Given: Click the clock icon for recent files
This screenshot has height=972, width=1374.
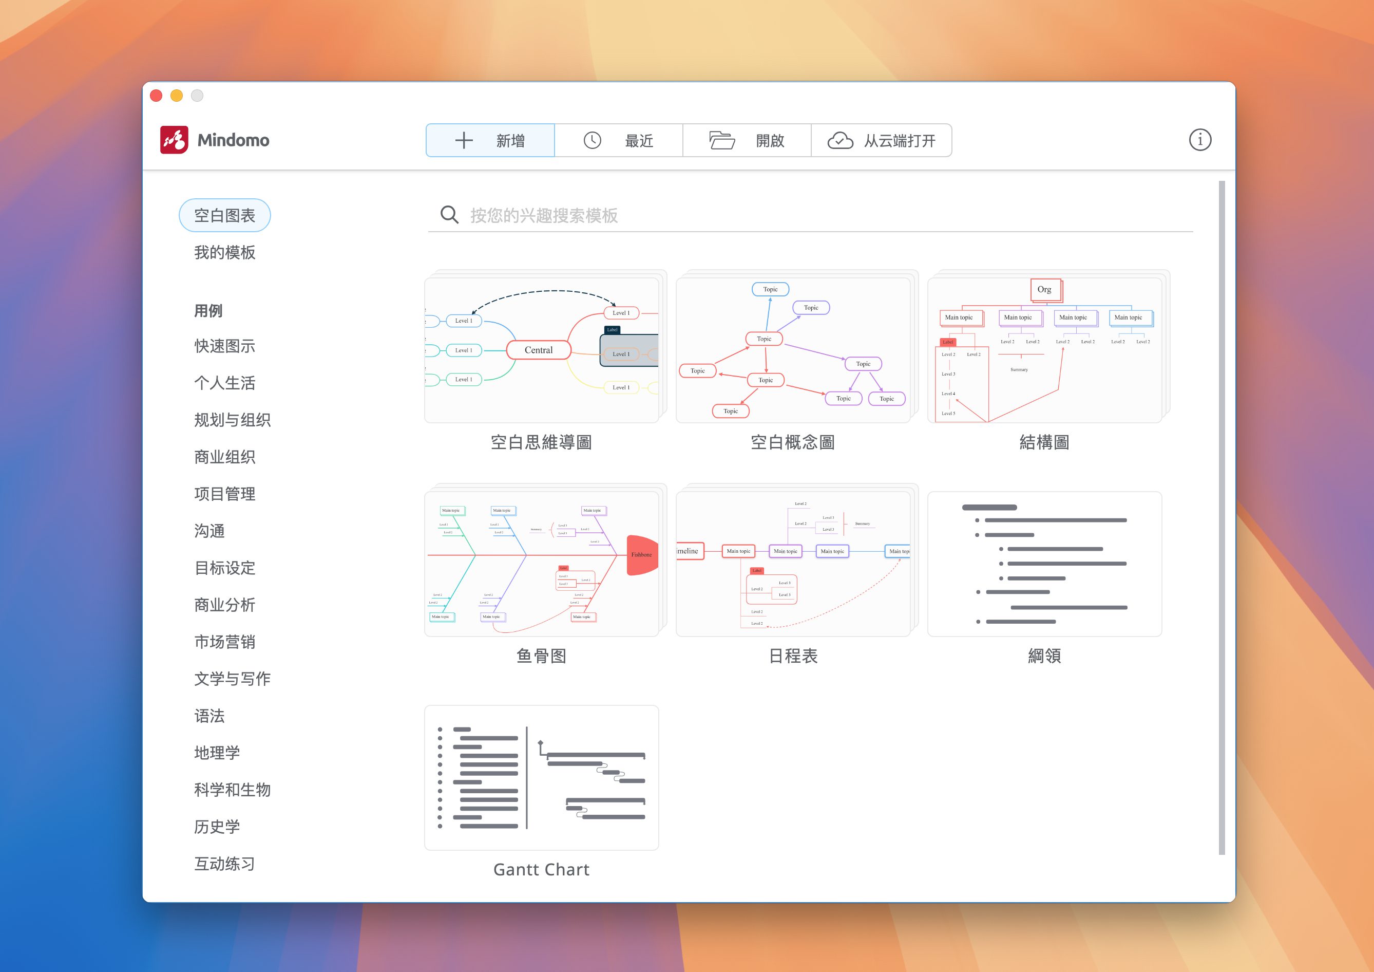Looking at the screenshot, I should click(592, 141).
